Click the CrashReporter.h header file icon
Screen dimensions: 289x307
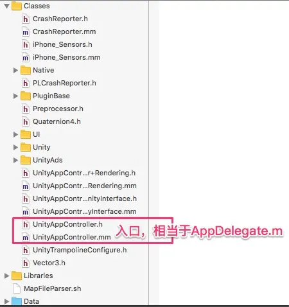point(26,19)
